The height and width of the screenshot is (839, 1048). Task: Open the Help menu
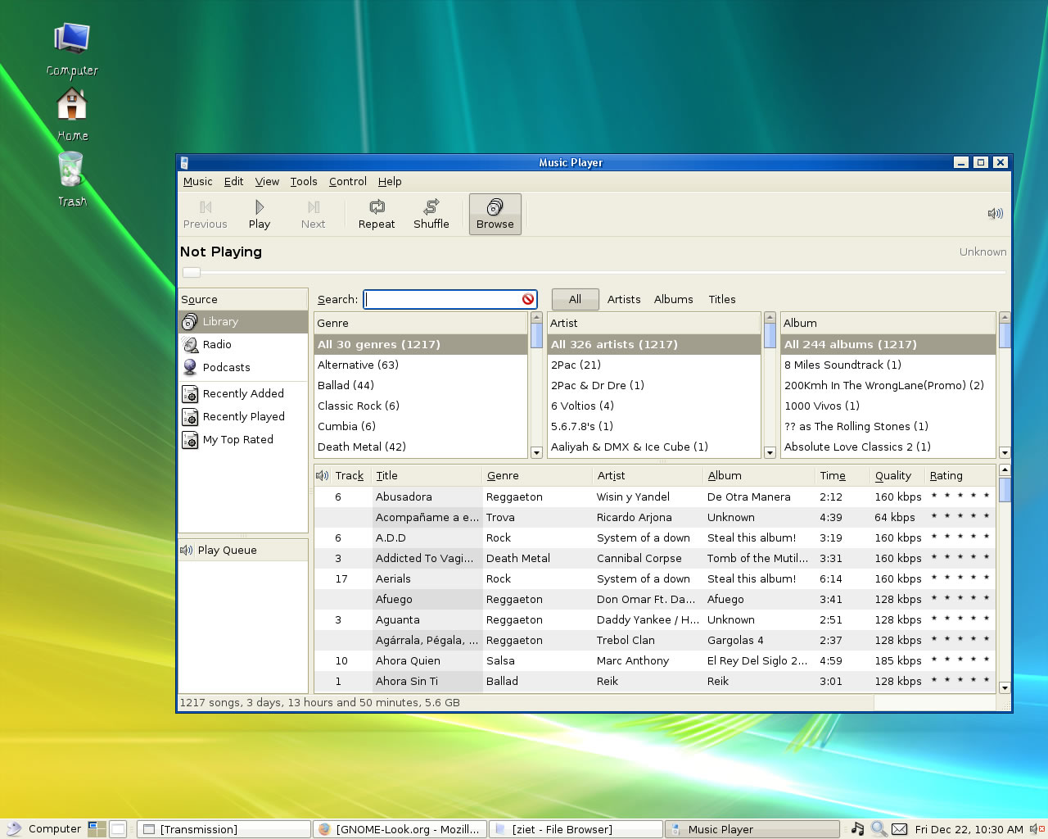click(x=390, y=182)
